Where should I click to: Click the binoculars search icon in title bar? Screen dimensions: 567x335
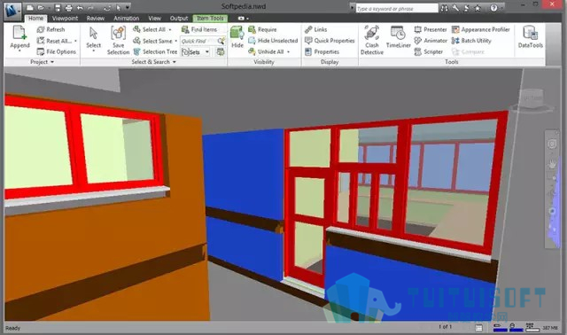tap(444, 8)
